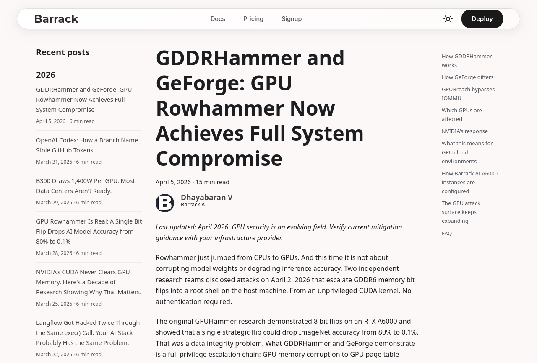The image size is (537, 363).
Task: Navigate to GPUBreach bypasses IOMMU section
Action: pos(468,94)
